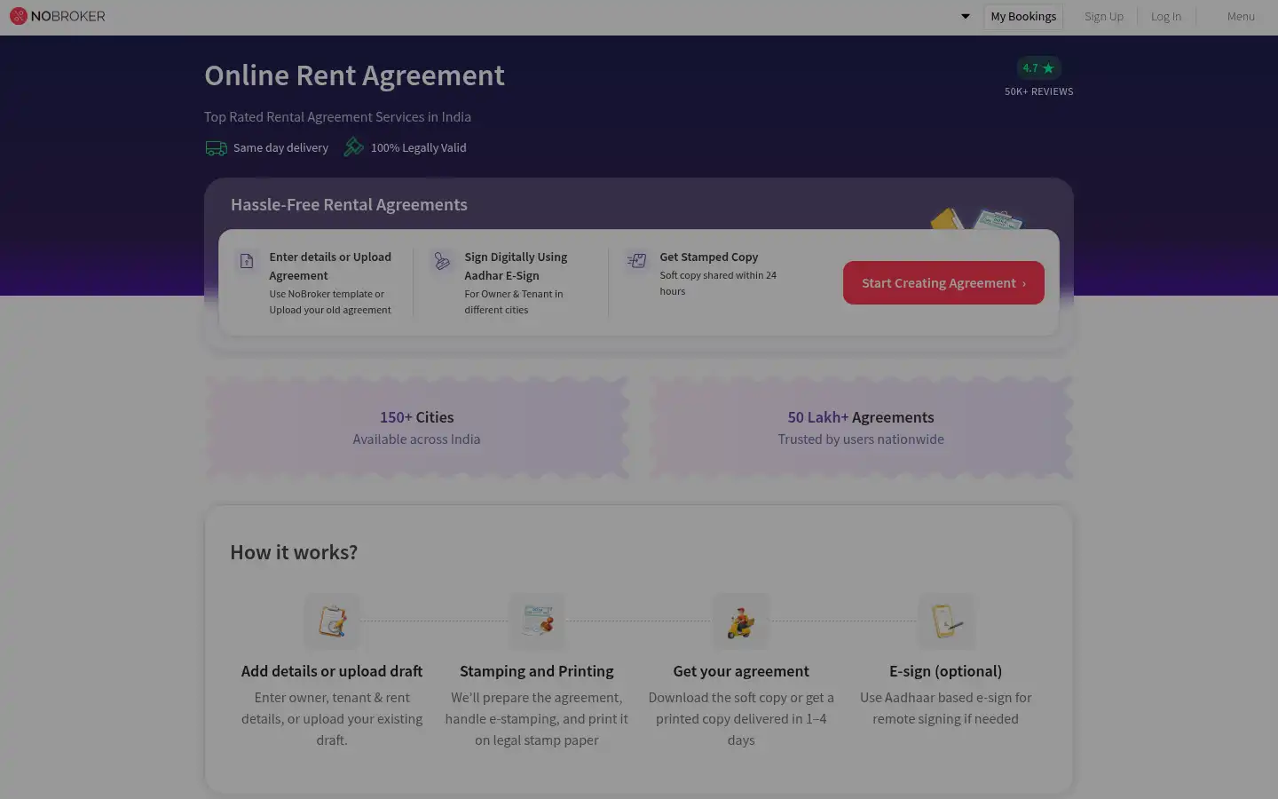The image size is (1278, 799).
Task: Click the 'E-sign (optional)' title
Action: coord(945,671)
